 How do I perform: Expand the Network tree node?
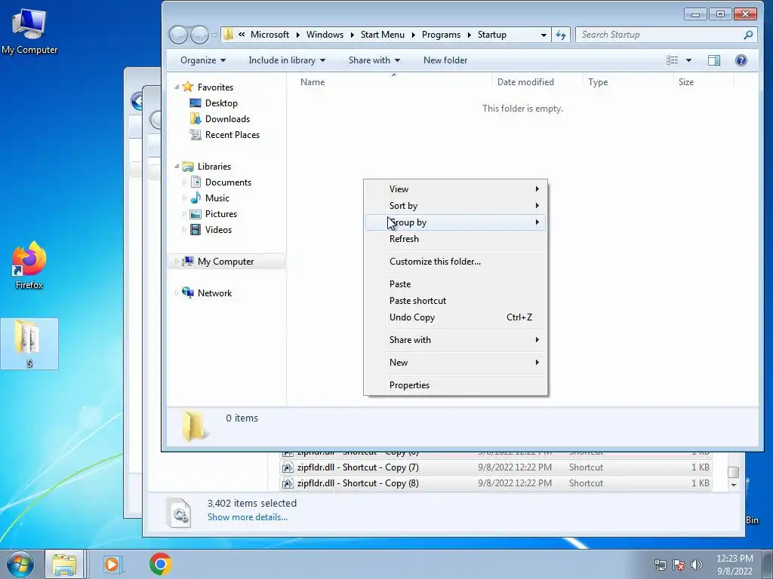[x=177, y=293]
